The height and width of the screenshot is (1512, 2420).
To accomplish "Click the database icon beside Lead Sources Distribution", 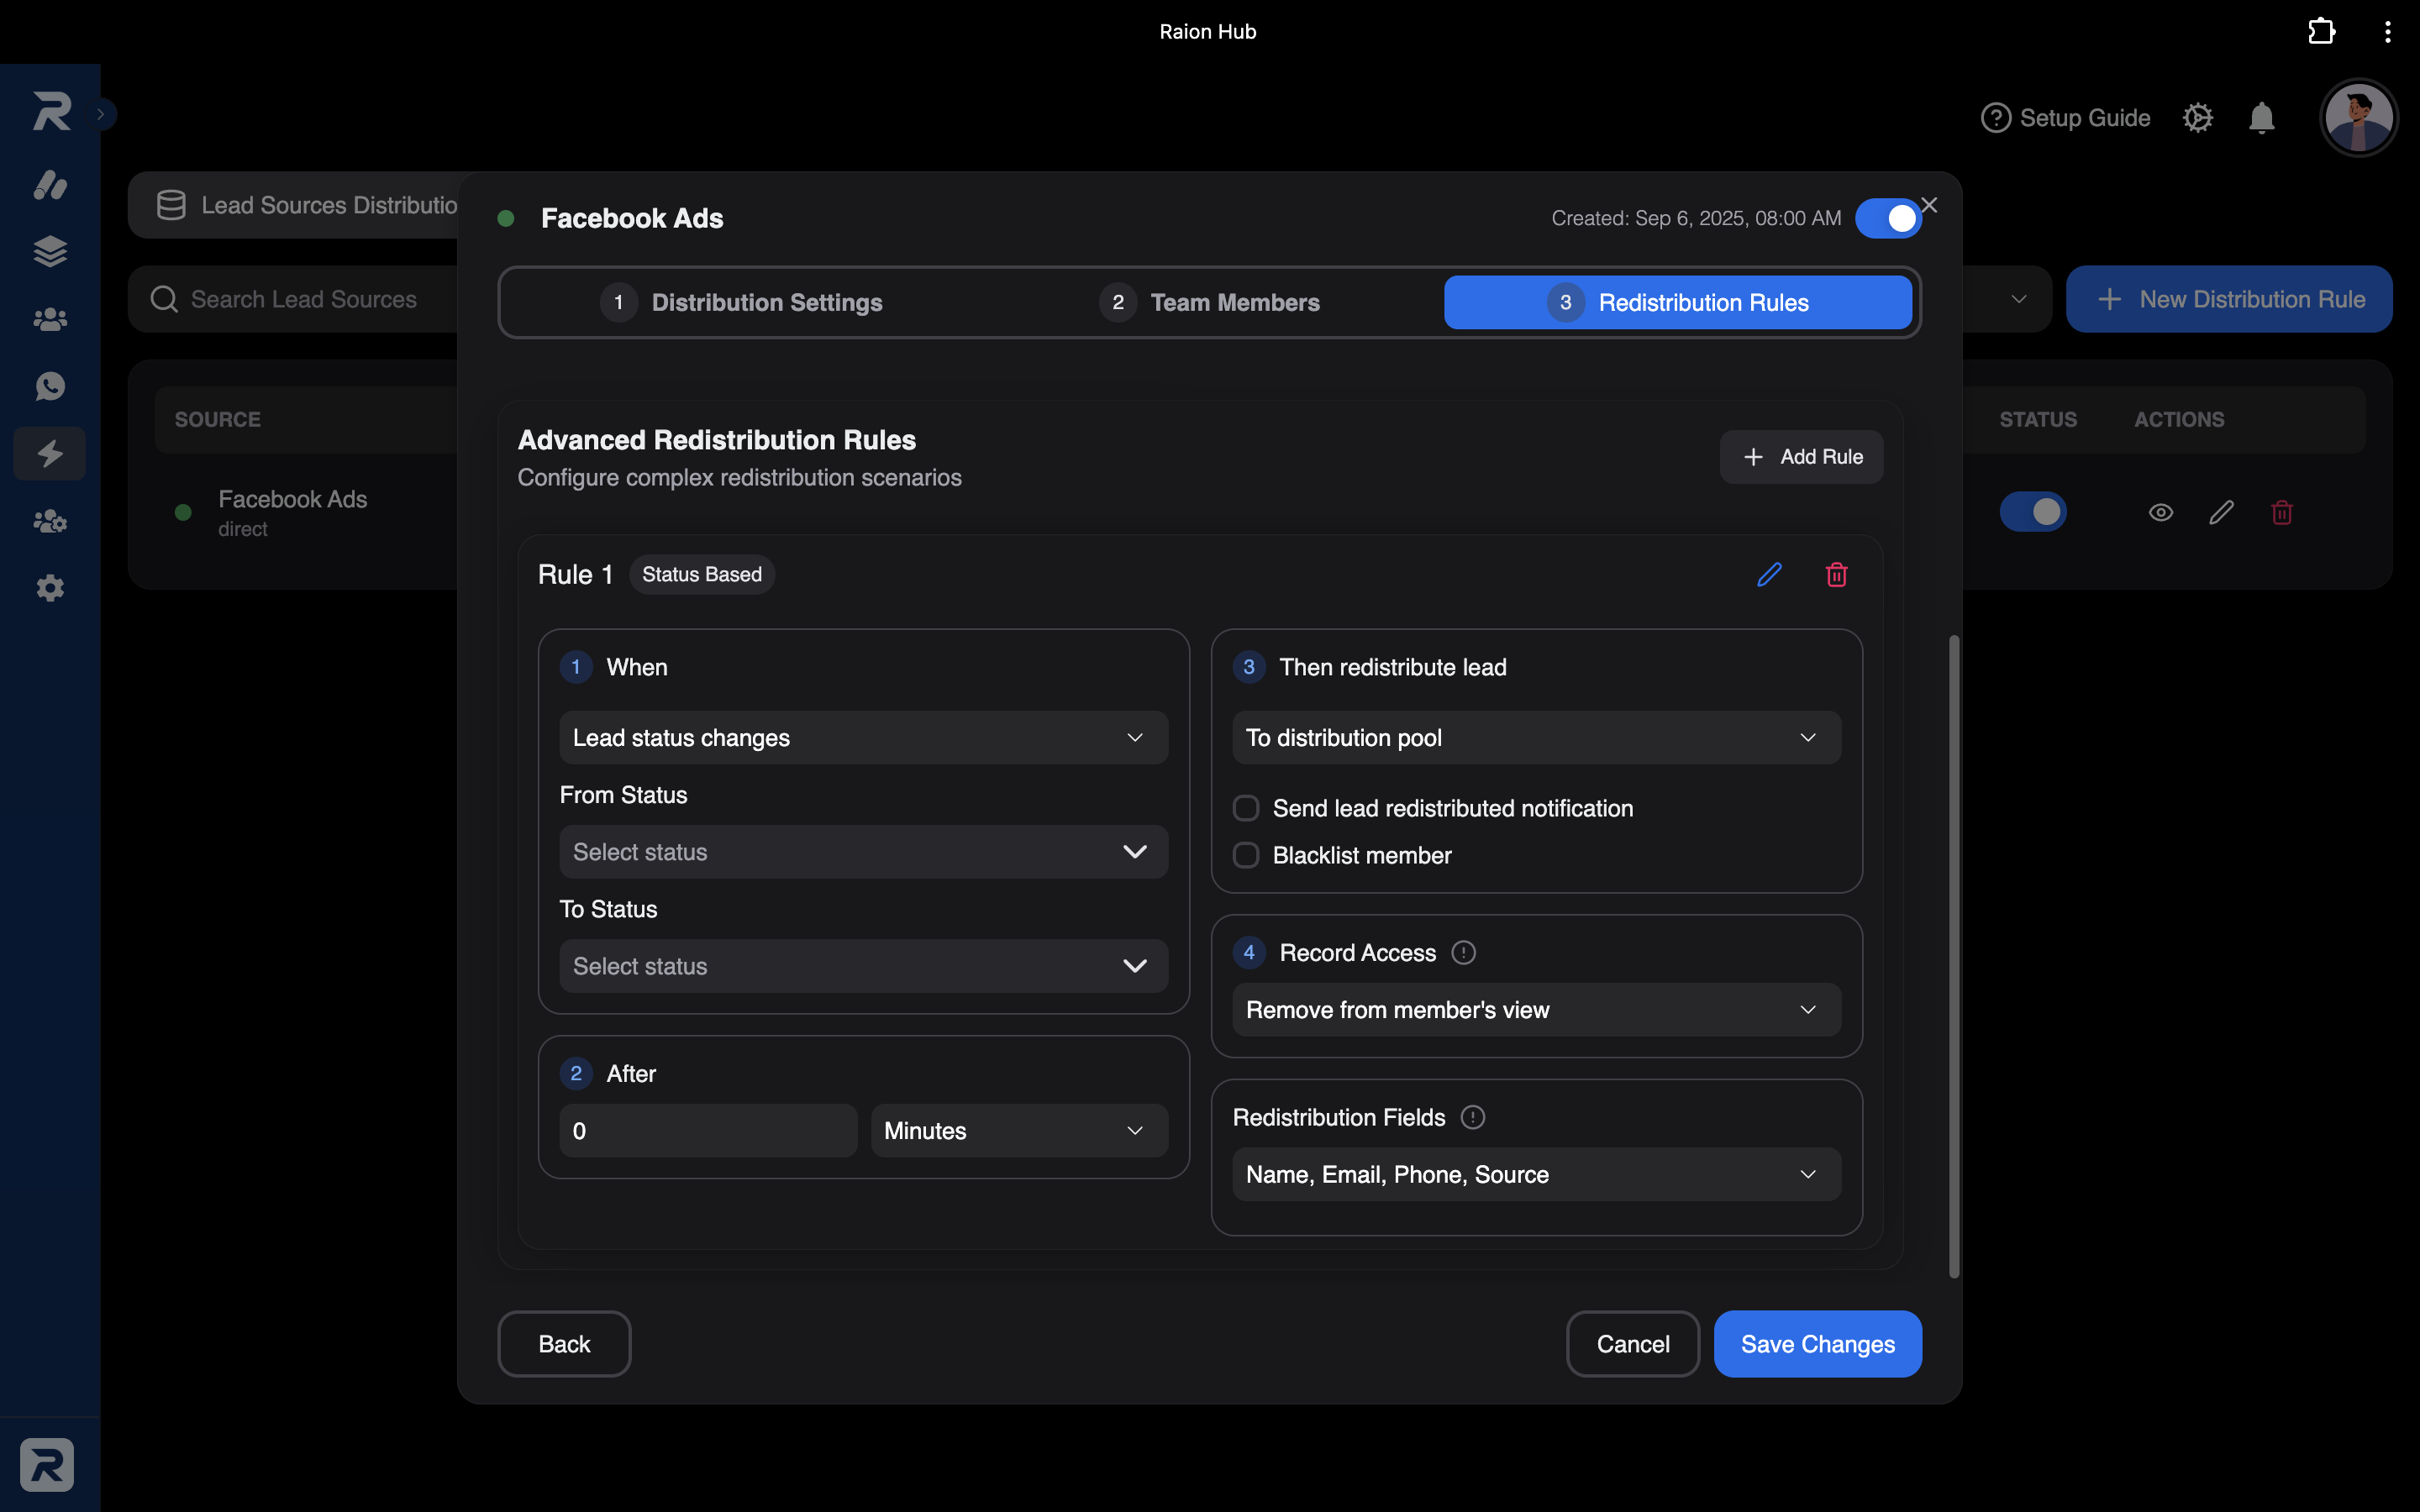I will (171, 205).
